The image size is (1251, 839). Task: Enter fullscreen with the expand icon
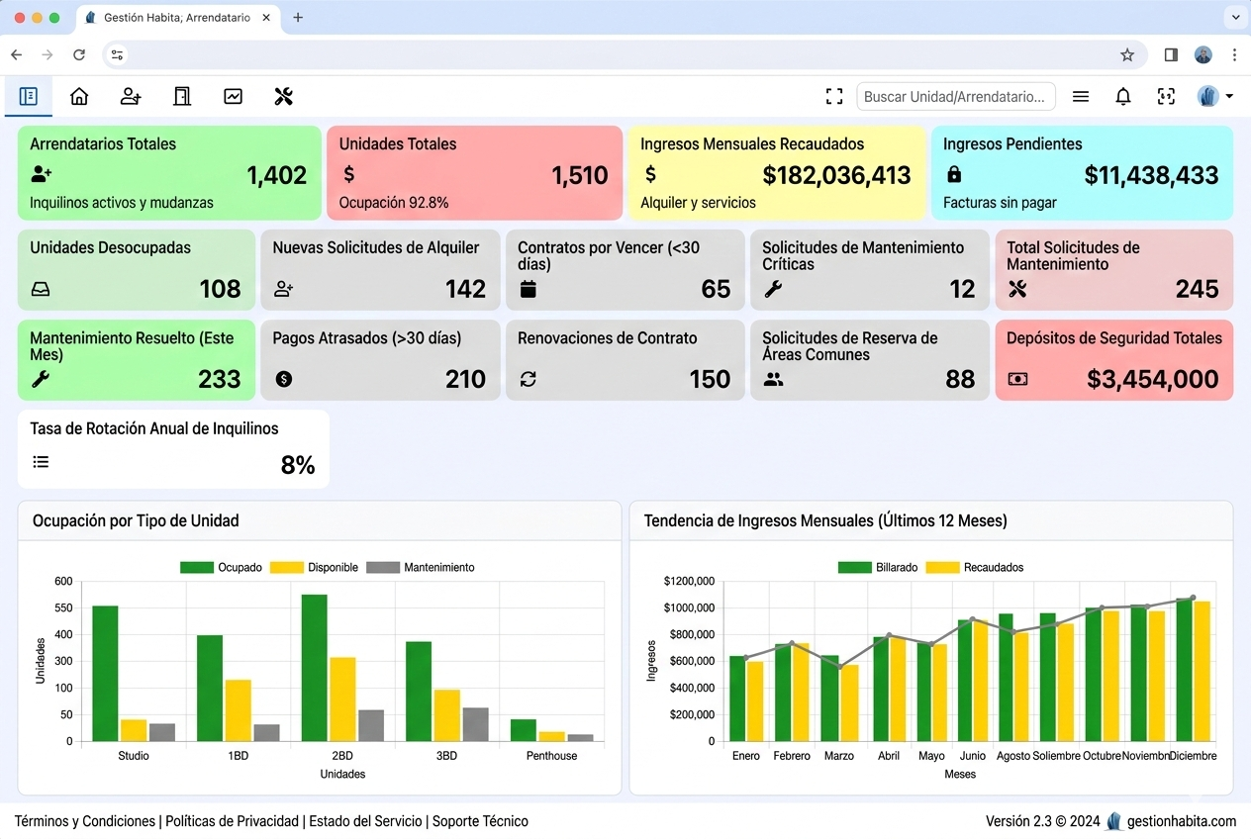pyautogui.click(x=834, y=96)
